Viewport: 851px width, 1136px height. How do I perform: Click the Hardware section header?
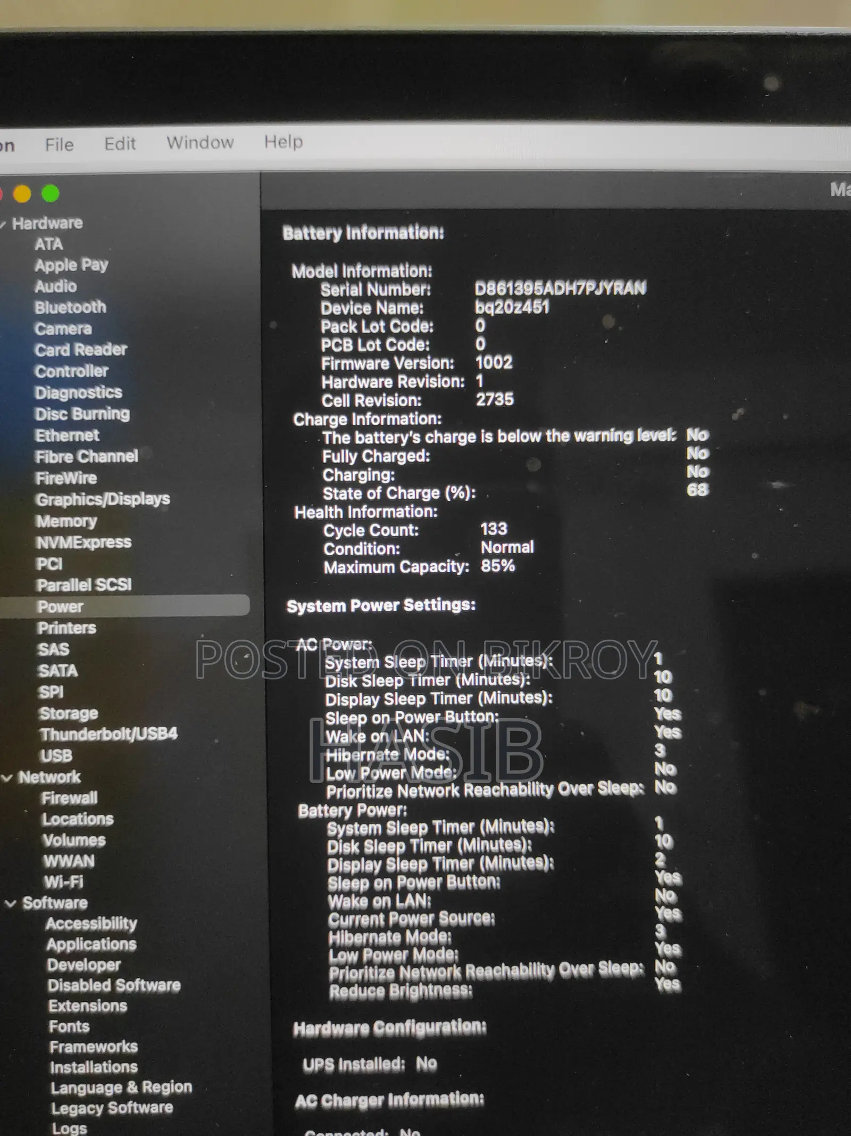pyautogui.click(x=47, y=223)
